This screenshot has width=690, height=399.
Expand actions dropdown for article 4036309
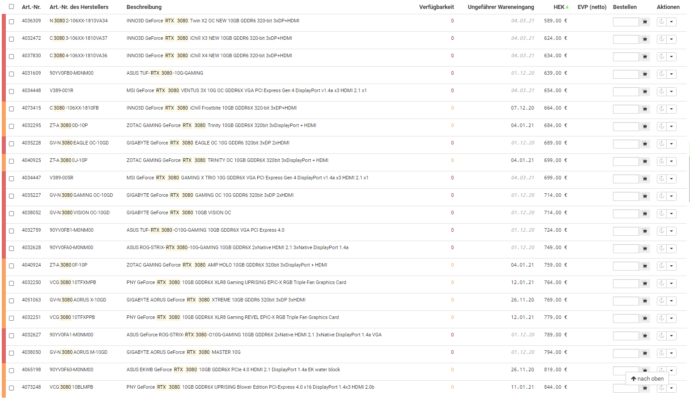click(672, 22)
